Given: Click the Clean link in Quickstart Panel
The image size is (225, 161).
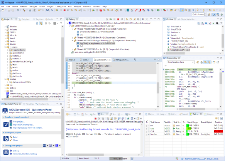Looking at the screenshot, I should point(15,140).
